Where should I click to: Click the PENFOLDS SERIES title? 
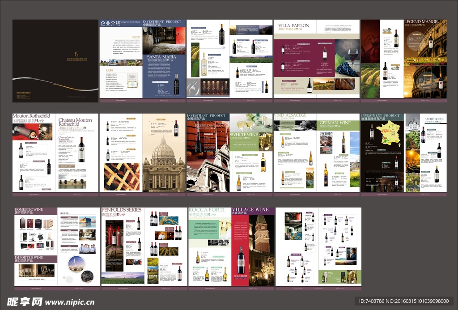(x=121, y=209)
